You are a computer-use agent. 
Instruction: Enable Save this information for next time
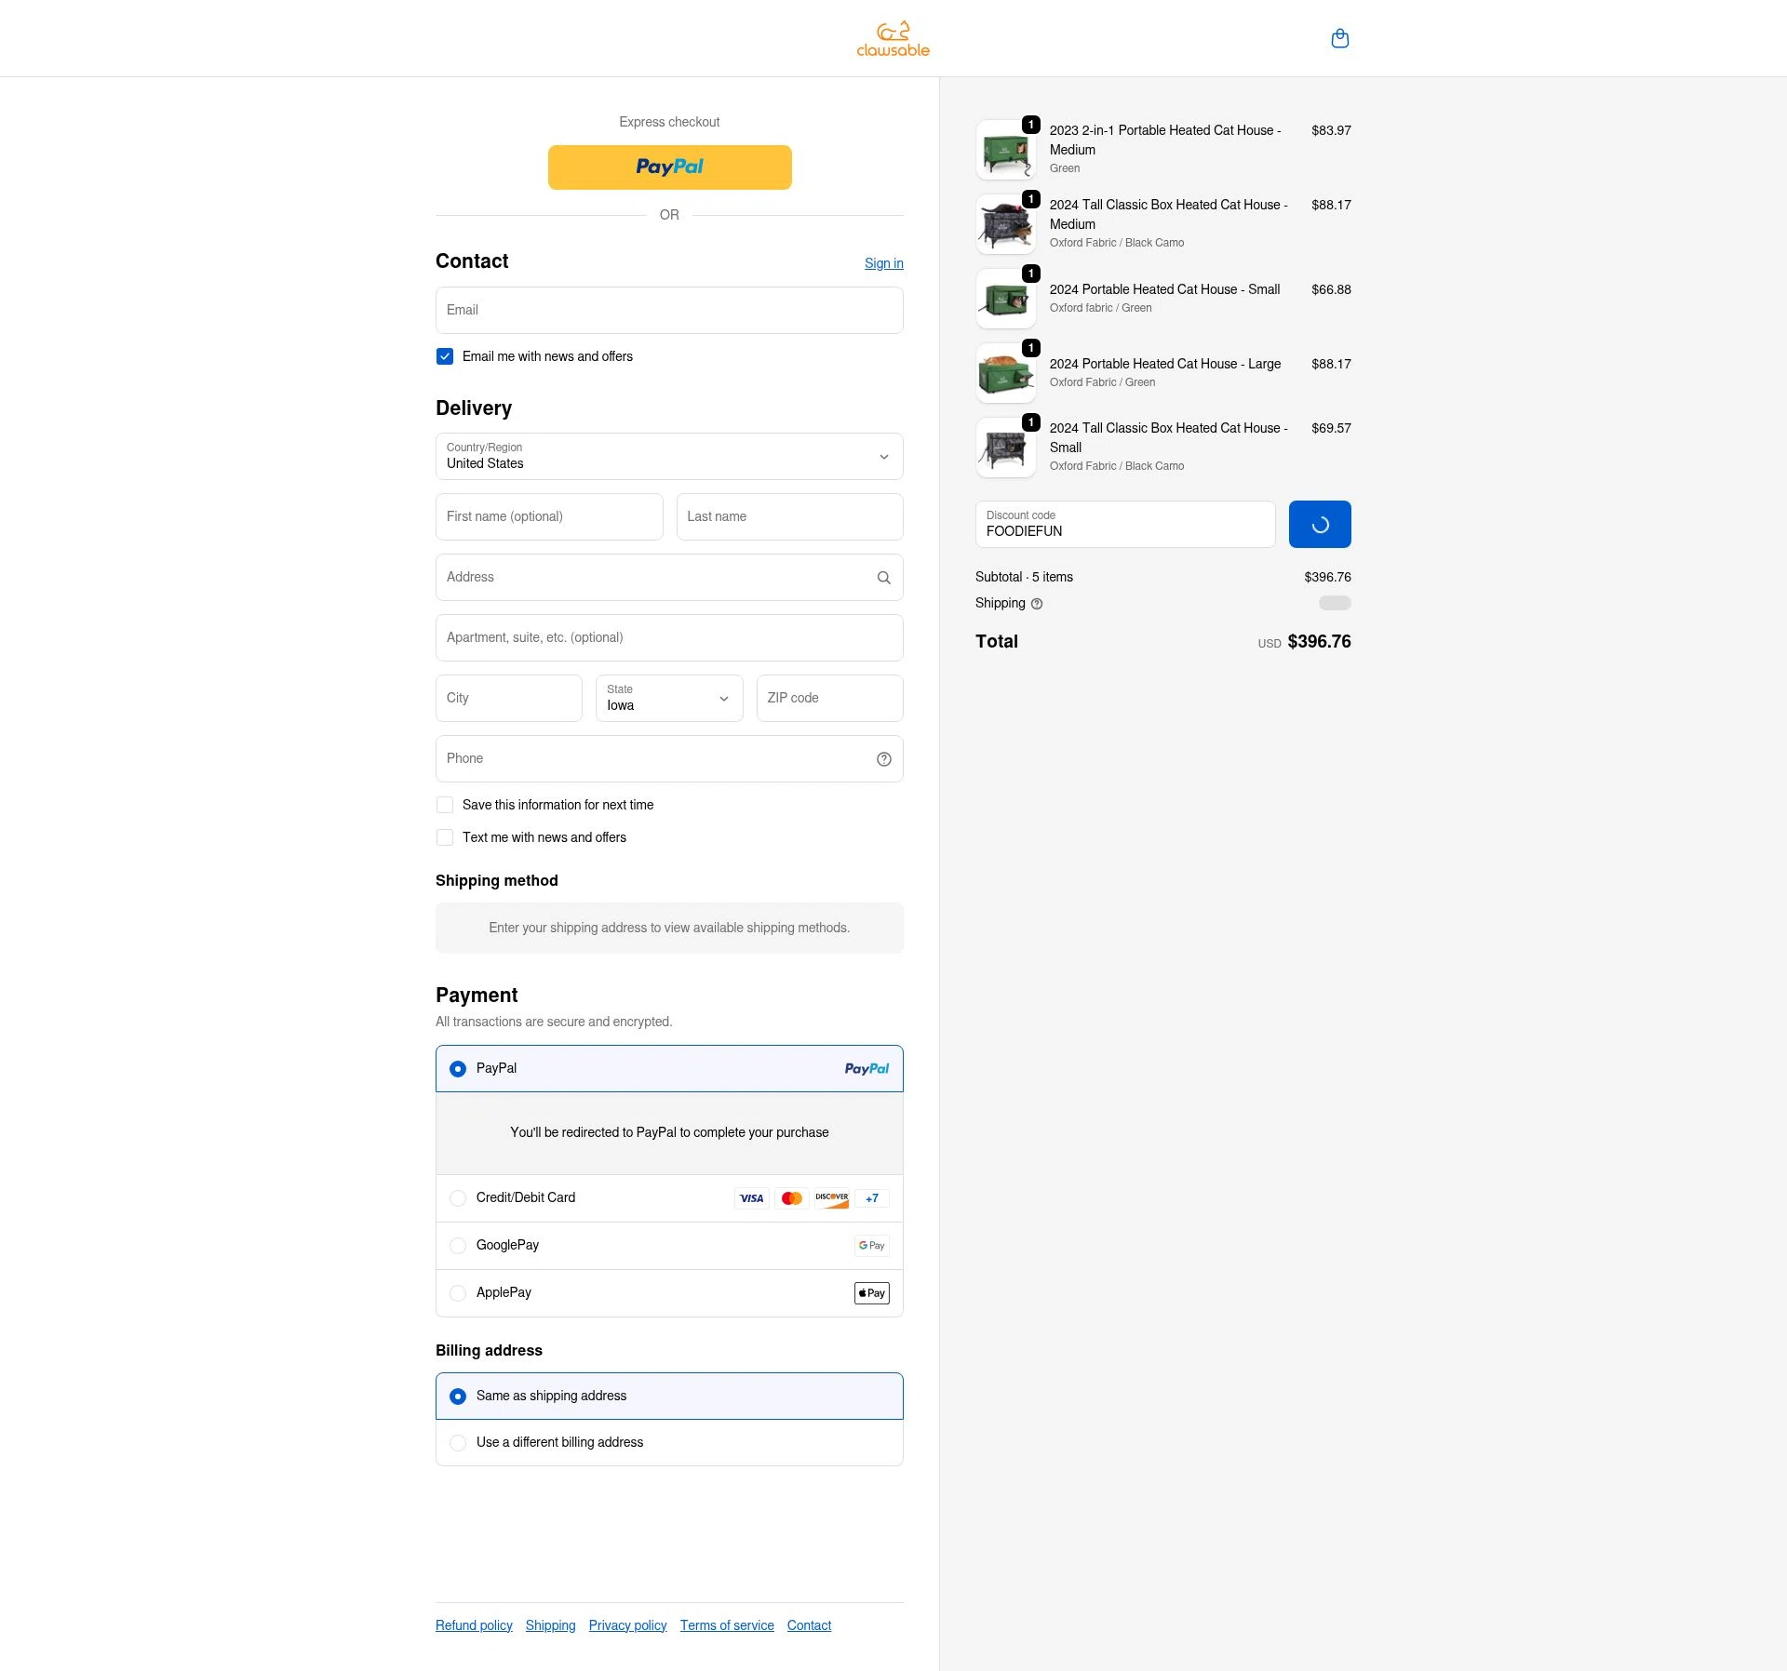(x=445, y=804)
